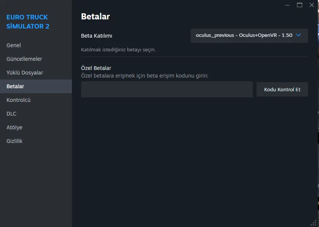Click the EURO TRUCK SIMULATOR 2 title

coord(28,22)
